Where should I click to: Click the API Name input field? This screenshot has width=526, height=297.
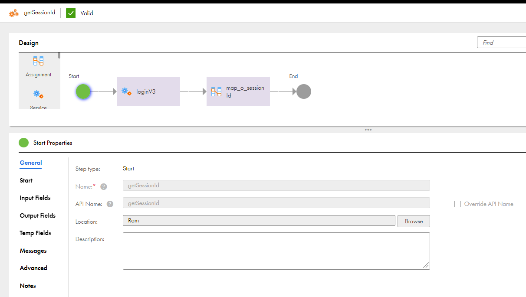[x=276, y=203]
